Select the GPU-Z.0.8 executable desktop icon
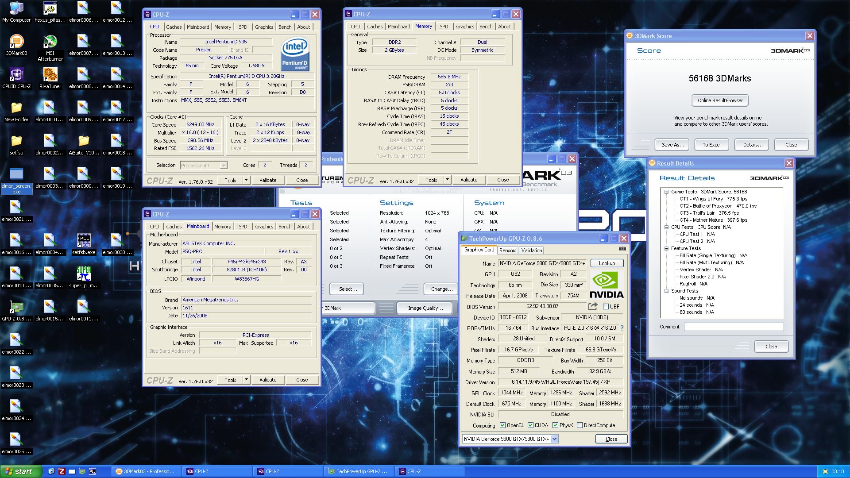Viewport: 850px width, 478px height. point(16,311)
